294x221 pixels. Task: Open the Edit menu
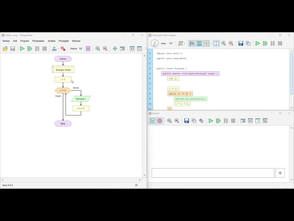15,41
